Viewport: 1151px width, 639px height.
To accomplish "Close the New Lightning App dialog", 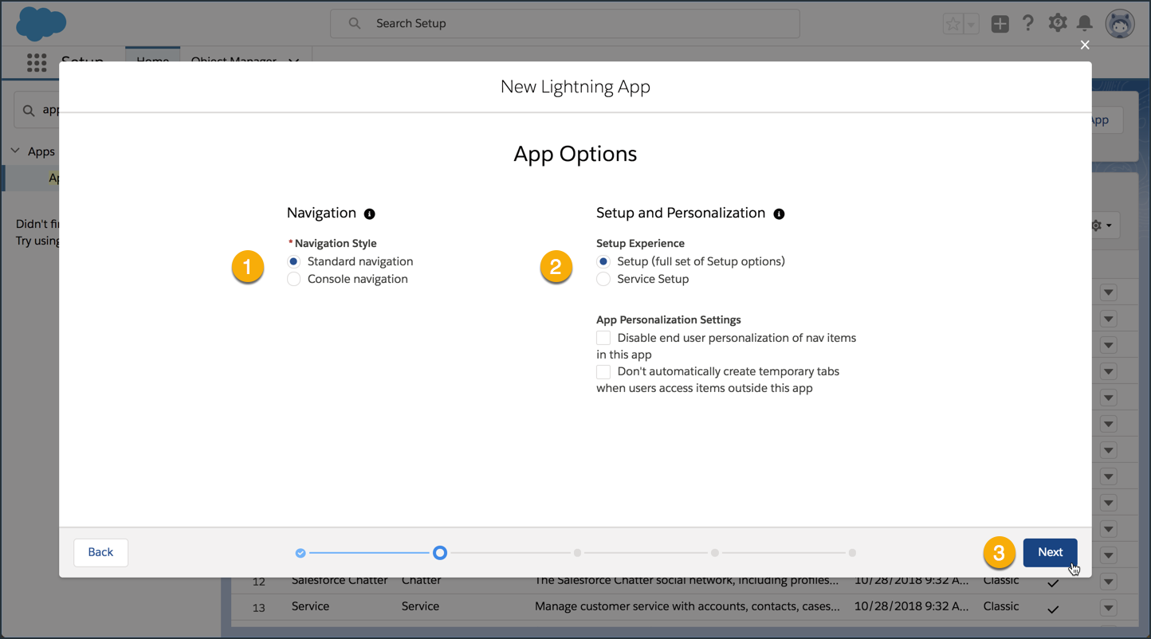I will point(1085,45).
